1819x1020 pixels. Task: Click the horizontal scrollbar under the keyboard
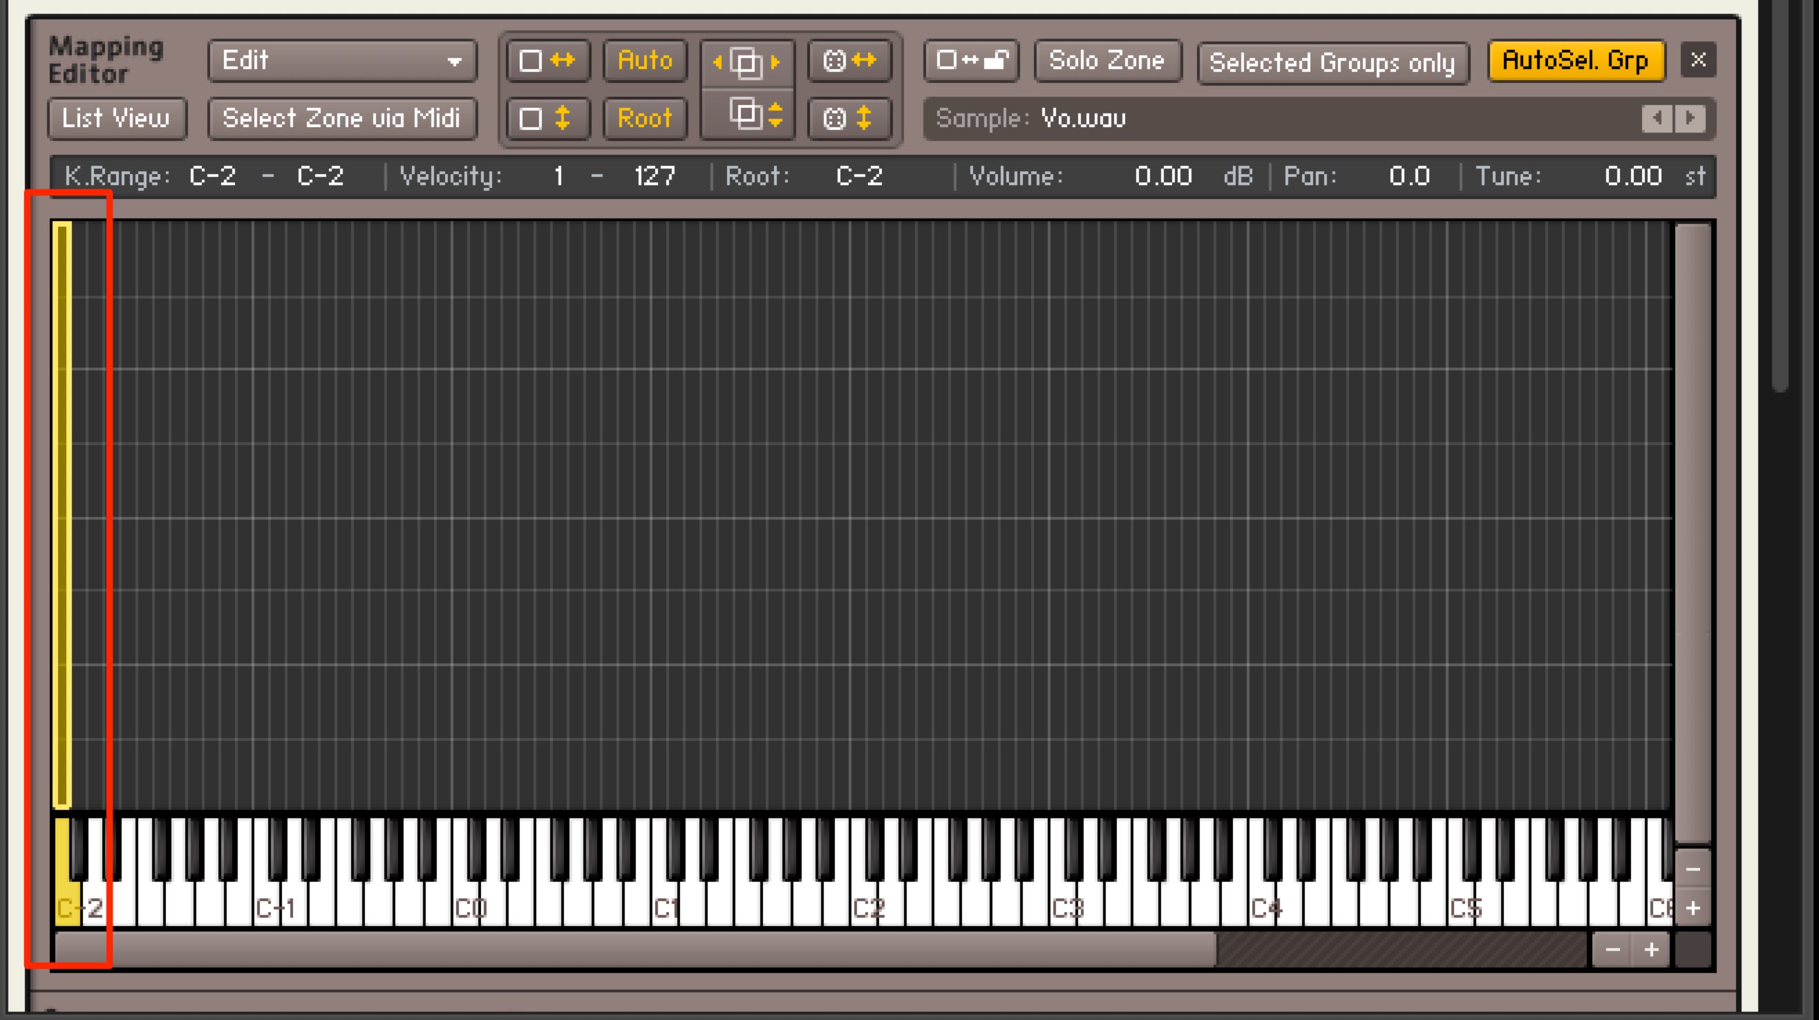tap(636, 950)
